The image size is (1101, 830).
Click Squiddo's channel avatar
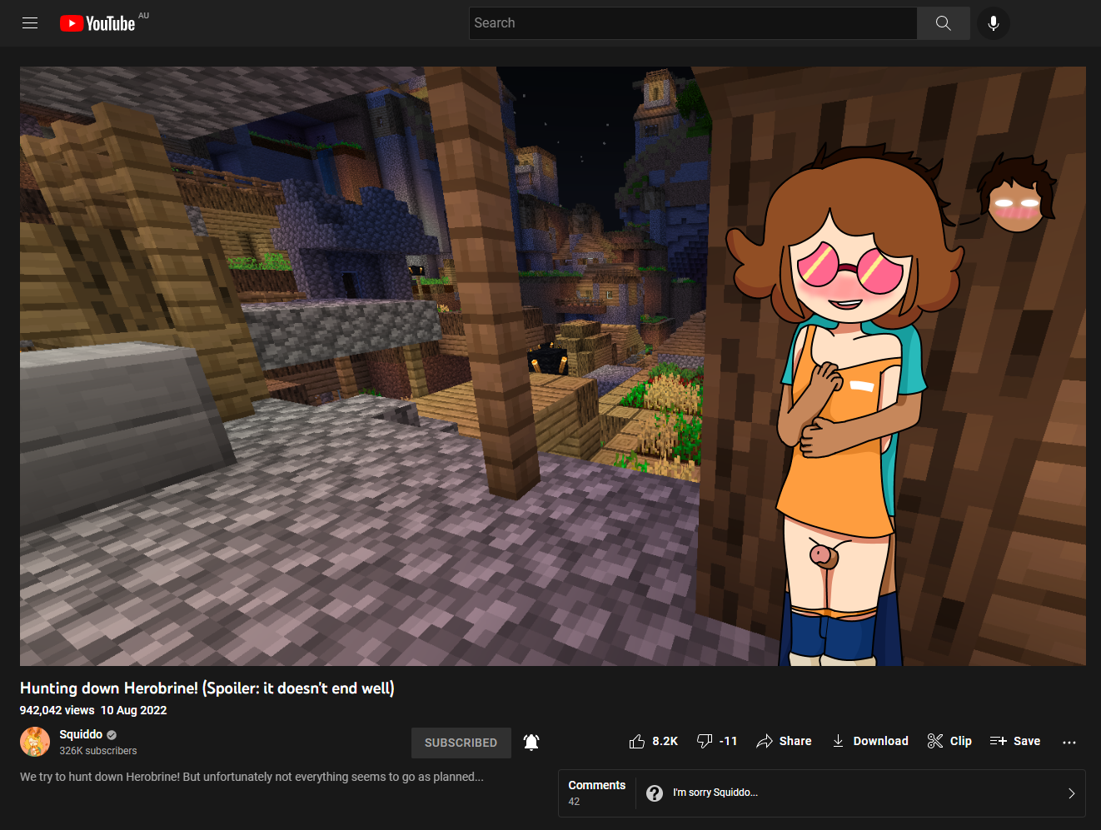pyautogui.click(x=35, y=742)
